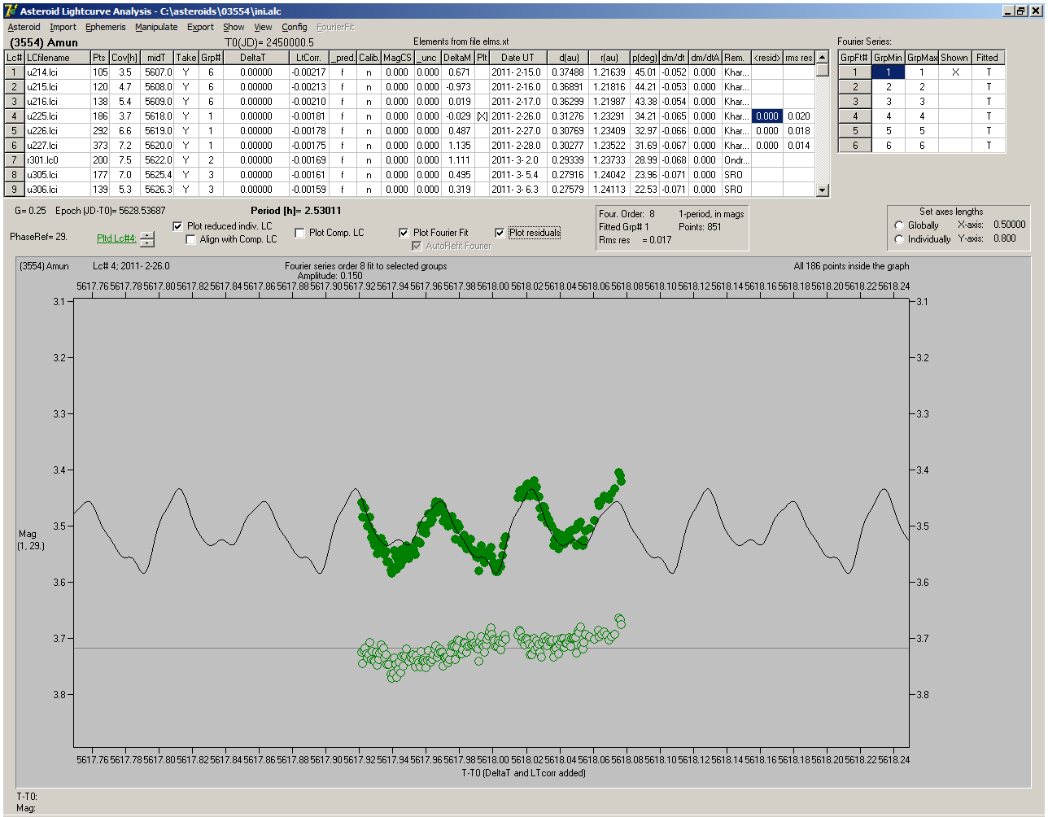Enable Align with Comp. LC checkbox
1048x817 pixels.
tap(191, 239)
